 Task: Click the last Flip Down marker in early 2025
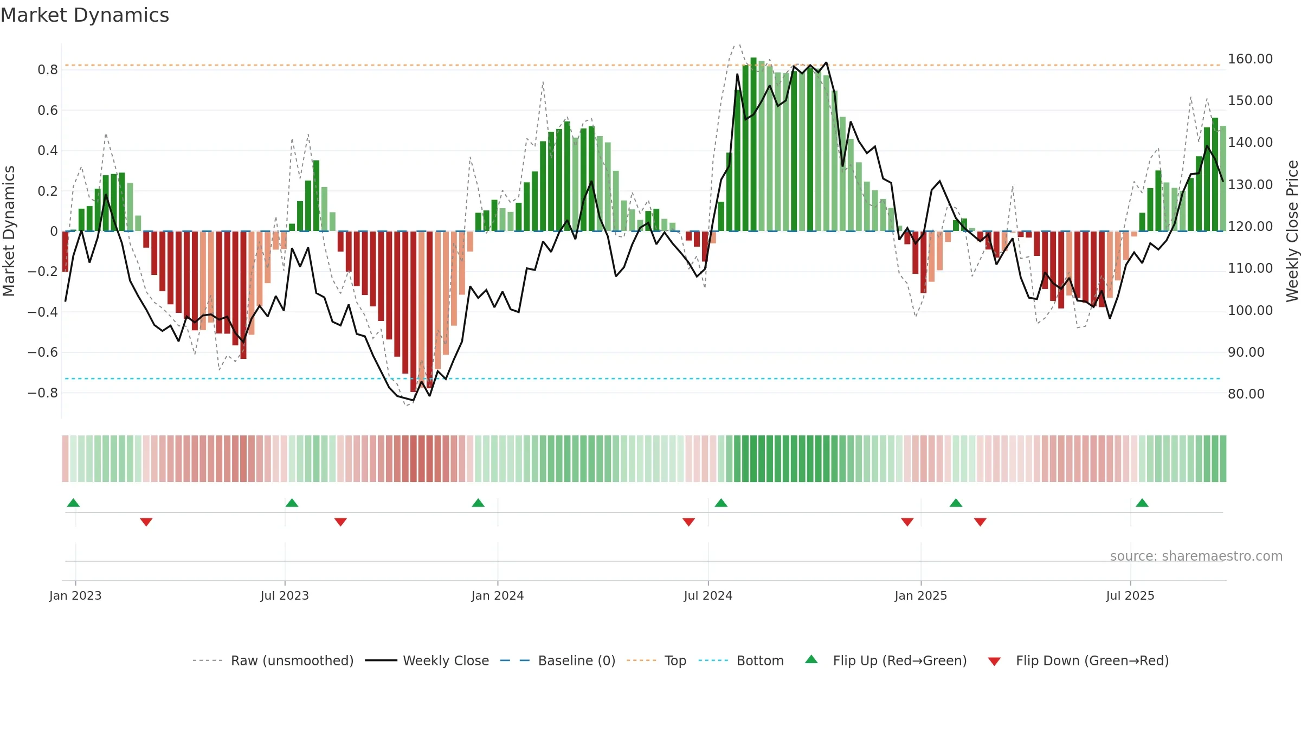(x=980, y=522)
